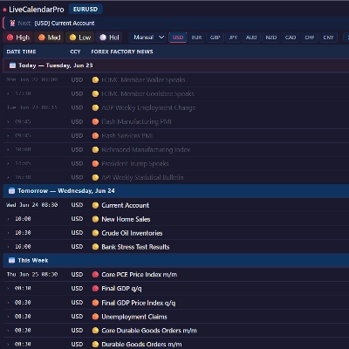Image resolution: width=349 pixels, height=349 pixels.
Task: Collapse the This Week section
Action: coord(176,260)
